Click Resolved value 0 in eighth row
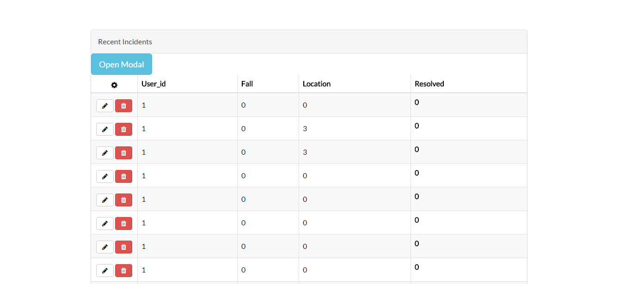The height and width of the screenshot is (284, 619). click(x=417, y=267)
